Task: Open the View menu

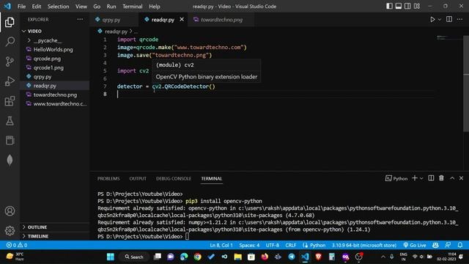Action: click(x=81, y=7)
